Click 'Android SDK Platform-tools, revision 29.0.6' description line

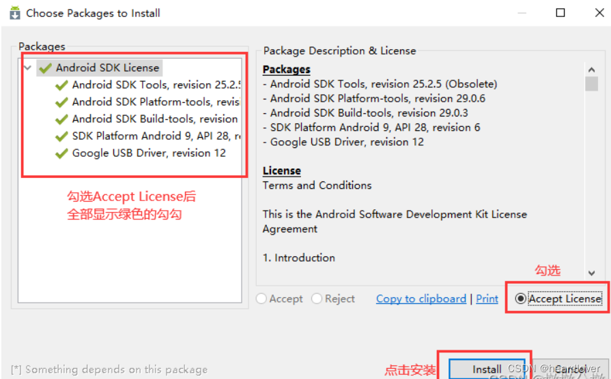tap(374, 98)
